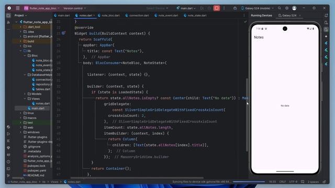The image size is (335, 188).
Task: Open the main.dart run configuration dropdown
Action: (186, 8)
